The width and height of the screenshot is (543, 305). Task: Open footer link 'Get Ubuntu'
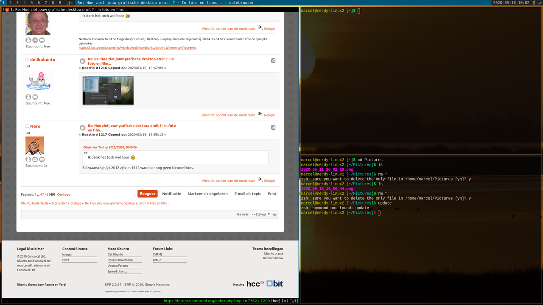point(115,255)
